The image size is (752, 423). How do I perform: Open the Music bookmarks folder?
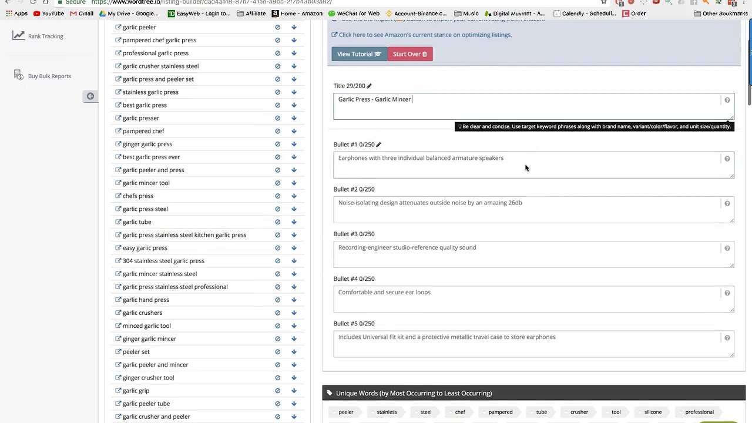tap(466, 14)
